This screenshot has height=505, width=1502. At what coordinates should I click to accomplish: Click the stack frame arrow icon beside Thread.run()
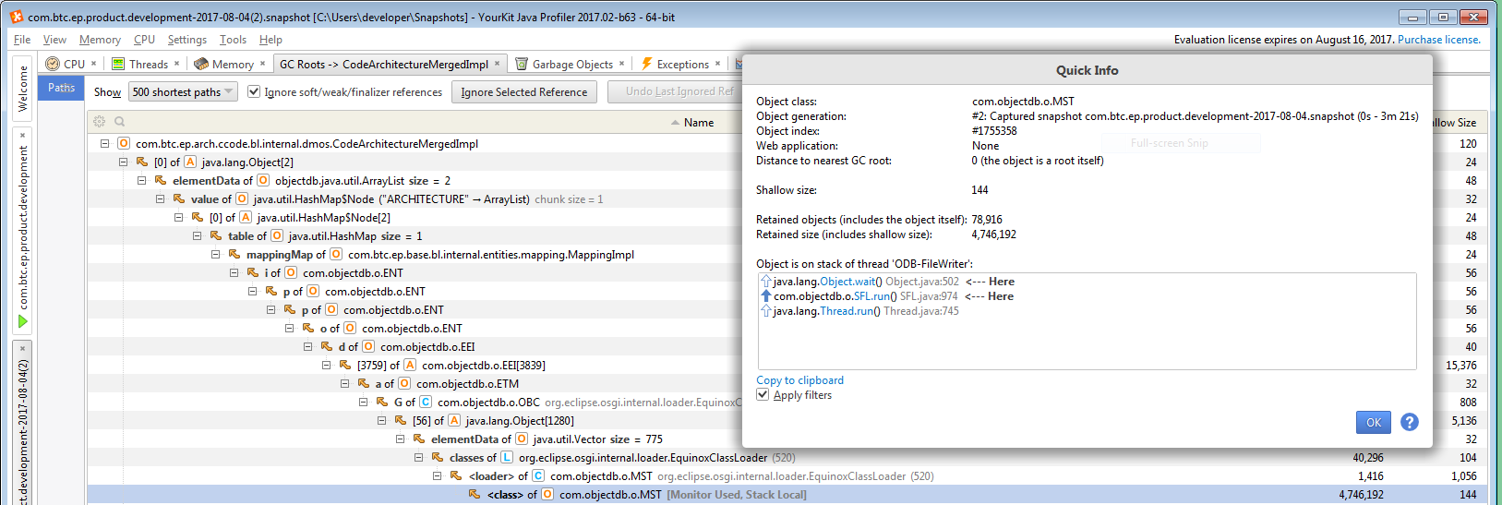click(x=765, y=311)
